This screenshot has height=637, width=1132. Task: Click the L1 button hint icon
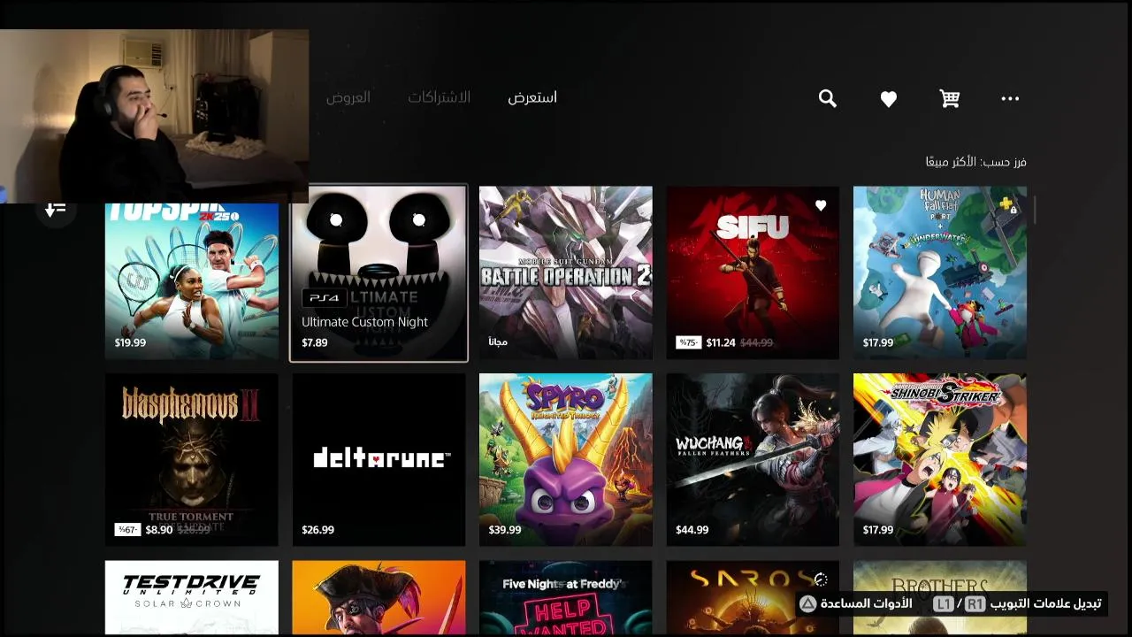point(944,603)
